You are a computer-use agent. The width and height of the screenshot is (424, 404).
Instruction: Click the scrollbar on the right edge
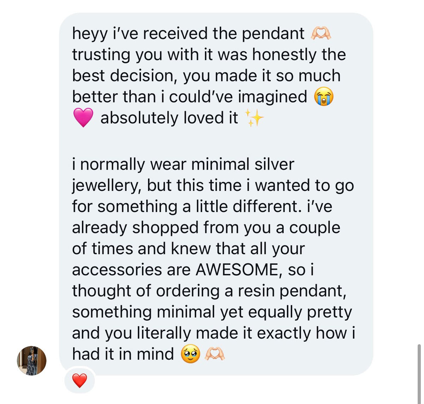click(419, 374)
